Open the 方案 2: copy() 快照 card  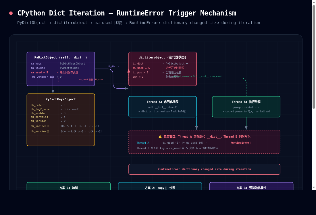coord(160,186)
